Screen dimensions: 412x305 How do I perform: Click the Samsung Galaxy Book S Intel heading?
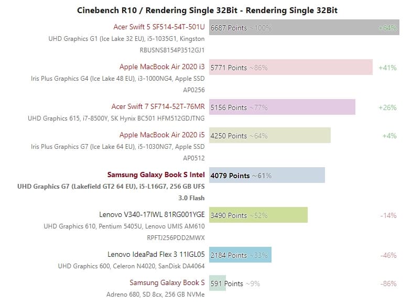[156, 175]
